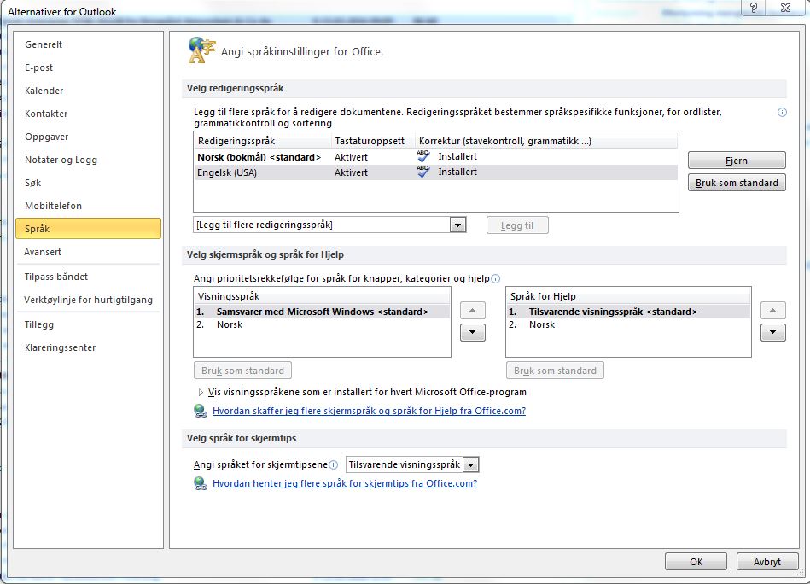Click globe icon beside skjermspråk help link
810x584 pixels.
[201, 411]
